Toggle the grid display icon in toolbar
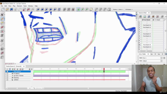 click(64, 9)
